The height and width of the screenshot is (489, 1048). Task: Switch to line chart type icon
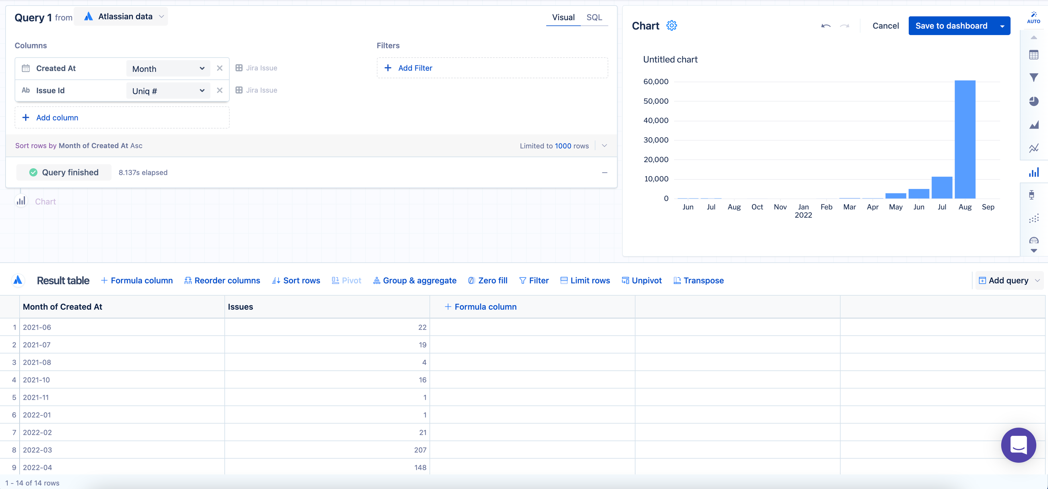(1033, 148)
